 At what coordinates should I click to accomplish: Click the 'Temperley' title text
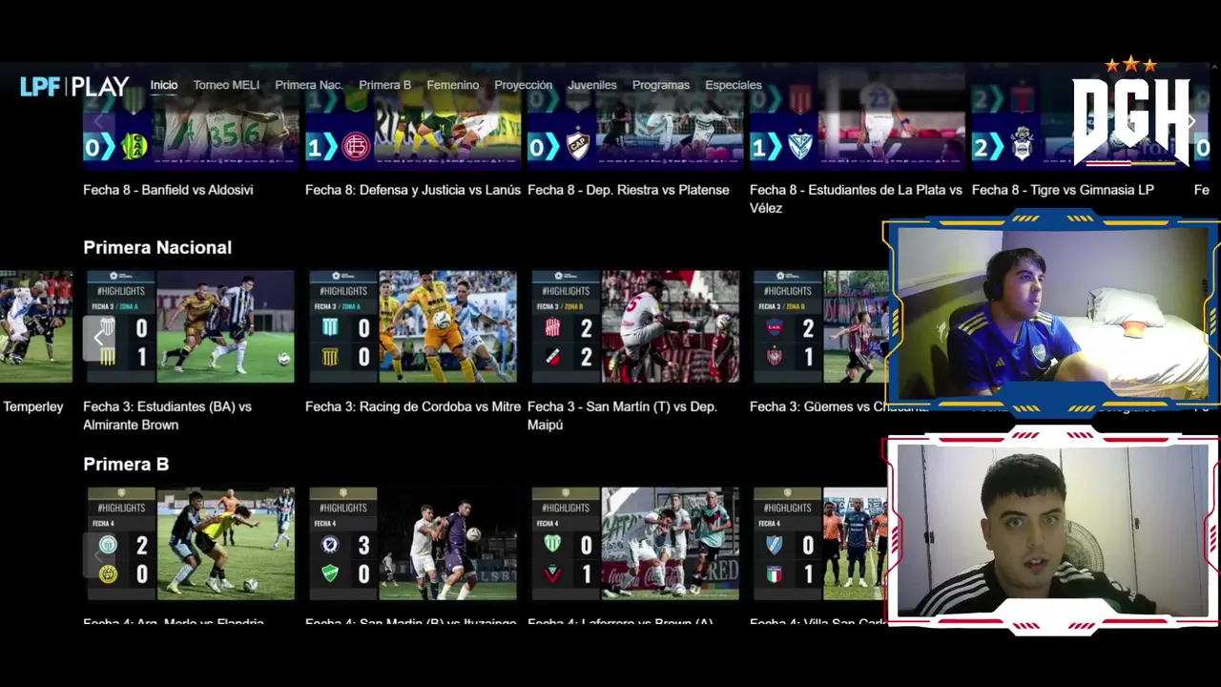(x=33, y=406)
